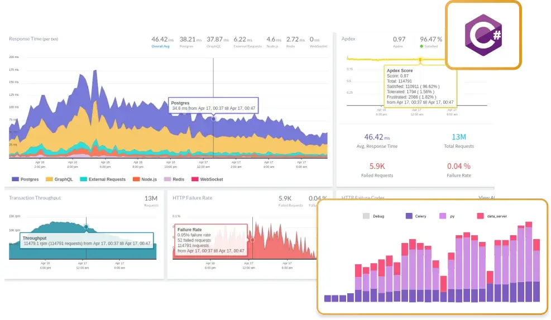This screenshot has height=320, width=551.
Task: Click the 5.9K Failed Requests summary figure
Action: pyautogui.click(x=377, y=166)
